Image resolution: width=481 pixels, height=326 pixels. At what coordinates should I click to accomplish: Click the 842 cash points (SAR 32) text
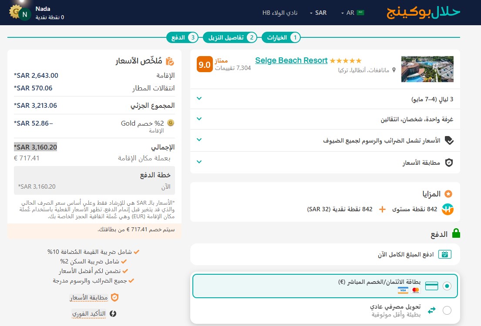tap(340, 209)
